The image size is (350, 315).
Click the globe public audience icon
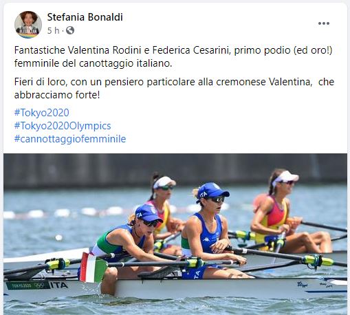[x=70, y=30]
